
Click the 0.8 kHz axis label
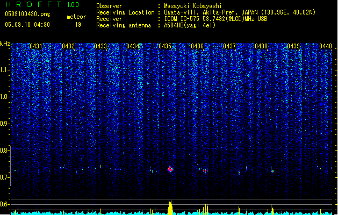pyautogui.click(x=4, y=150)
